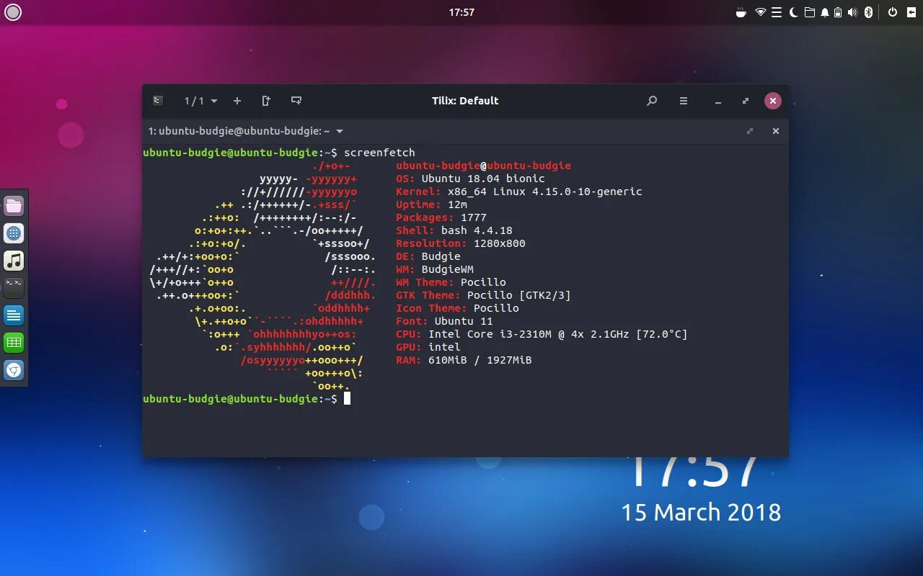The width and height of the screenshot is (923, 576).
Task: Click the Tilix: Default title text
Action: click(465, 101)
